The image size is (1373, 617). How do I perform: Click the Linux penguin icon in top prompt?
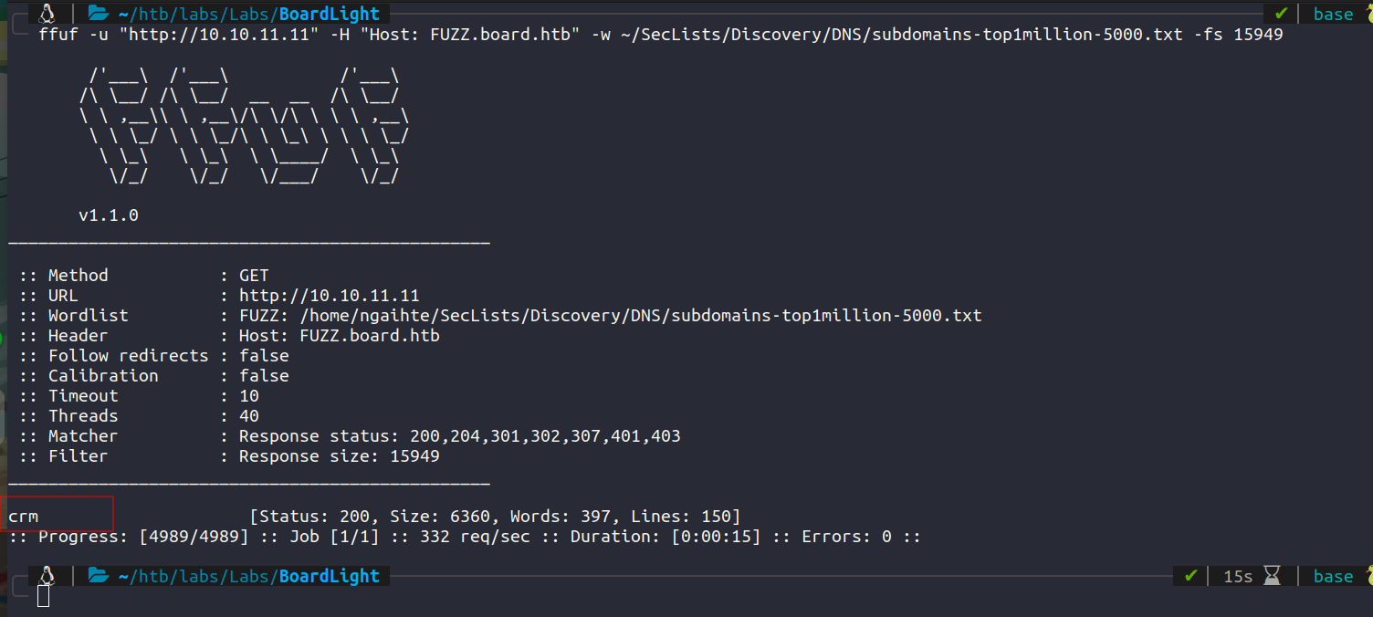[47, 14]
